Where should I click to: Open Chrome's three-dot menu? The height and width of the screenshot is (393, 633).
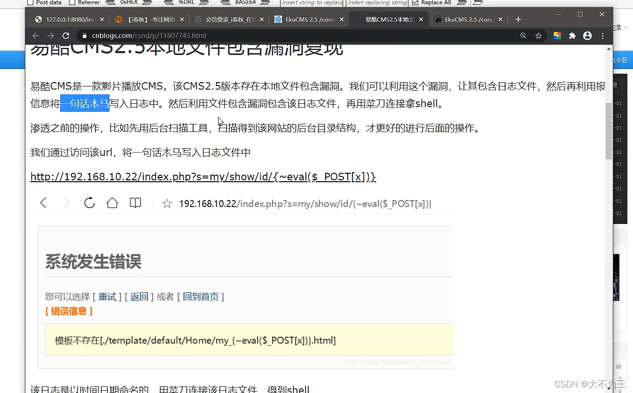click(x=603, y=36)
